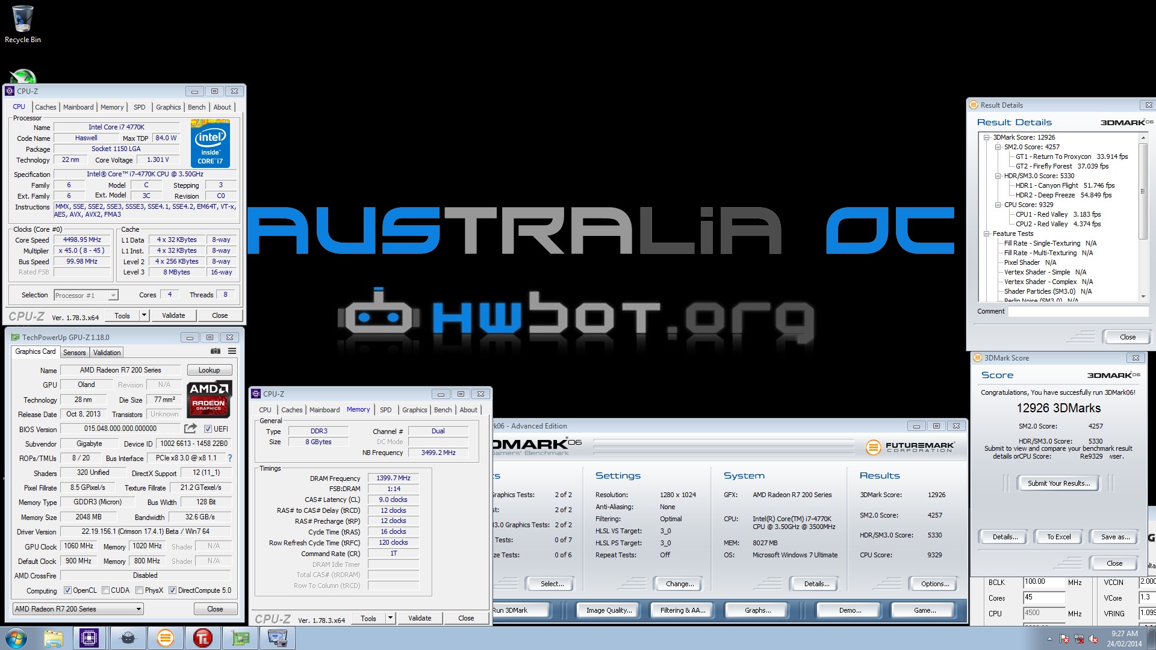Toggle the UEFI checkbox in GPU-Z

tap(208, 429)
